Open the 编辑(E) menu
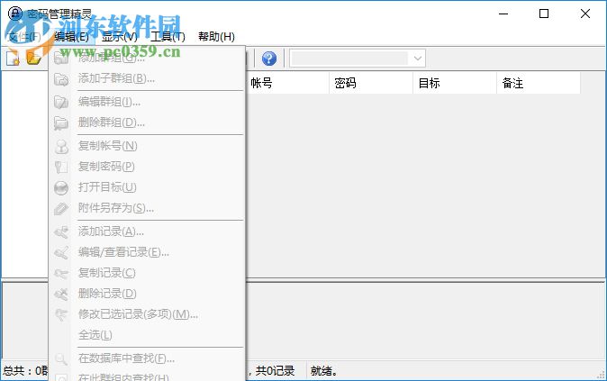This screenshot has width=607, height=381. click(72, 36)
